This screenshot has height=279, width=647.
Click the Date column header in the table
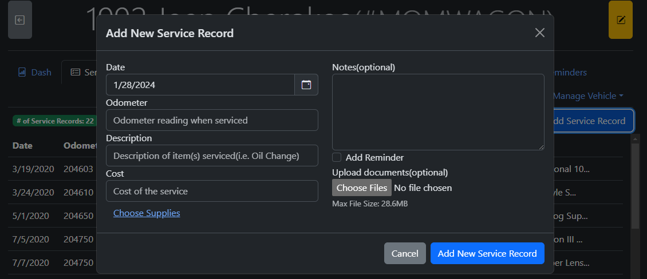[x=23, y=146]
